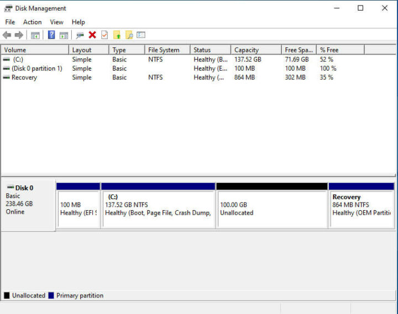Open the View menu

pyautogui.click(x=56, y=22)
